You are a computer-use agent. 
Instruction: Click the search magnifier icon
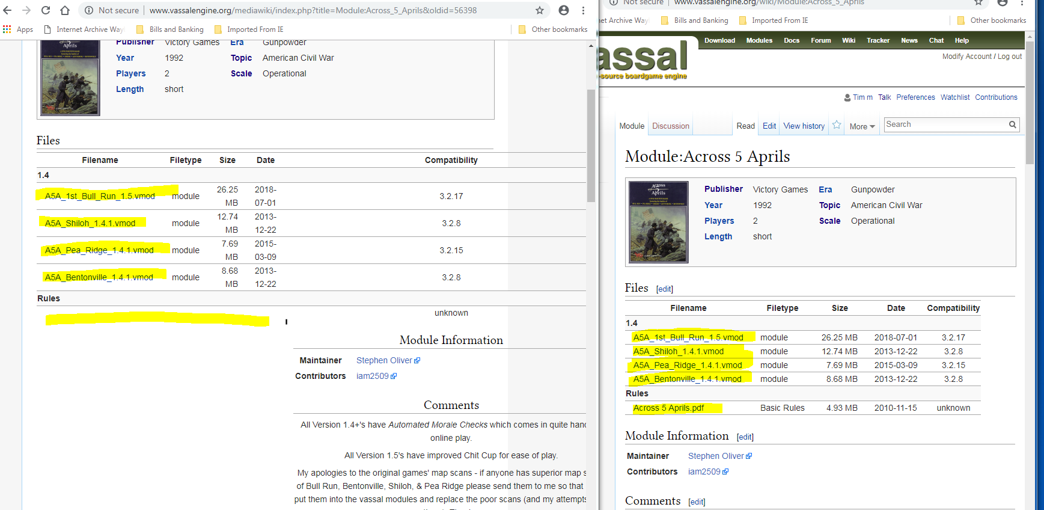[x=1013, y=124]
